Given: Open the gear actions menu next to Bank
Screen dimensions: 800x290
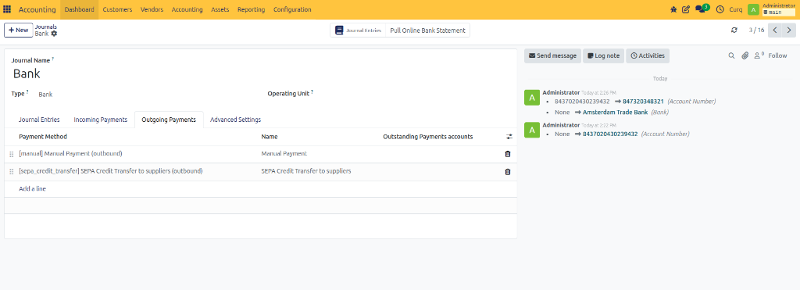Looking at the screenshot, I should click(x=54, y=33).
